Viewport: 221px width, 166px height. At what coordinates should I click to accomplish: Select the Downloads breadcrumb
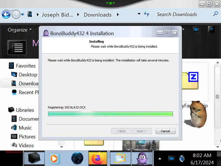(x=98, y=15)
